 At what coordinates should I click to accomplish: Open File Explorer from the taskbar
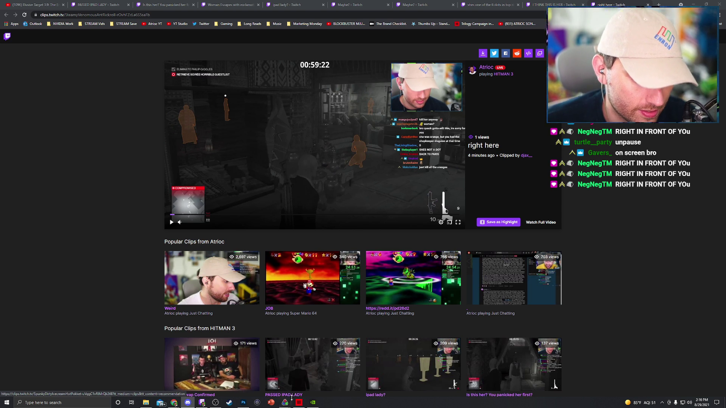coord(146,402)
